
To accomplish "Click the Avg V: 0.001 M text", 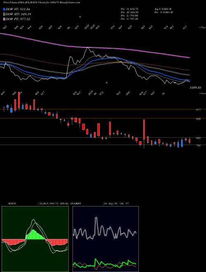I will pyautogui.click(x=163, y=9).
